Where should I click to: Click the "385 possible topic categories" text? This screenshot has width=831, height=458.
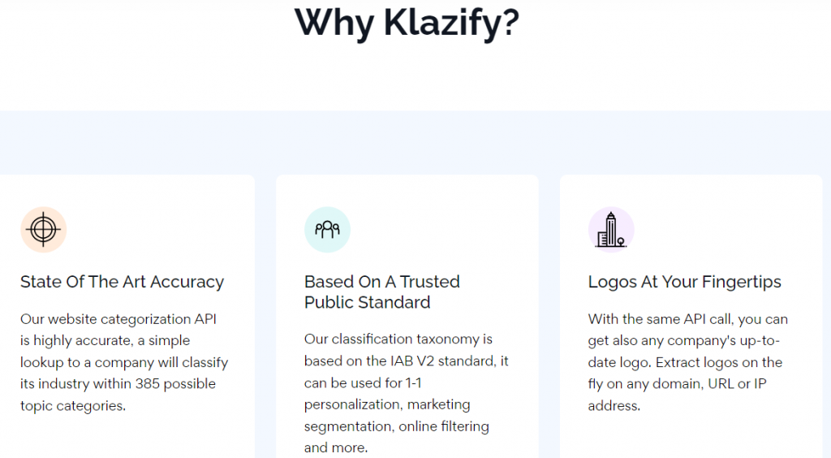point(118,395)
